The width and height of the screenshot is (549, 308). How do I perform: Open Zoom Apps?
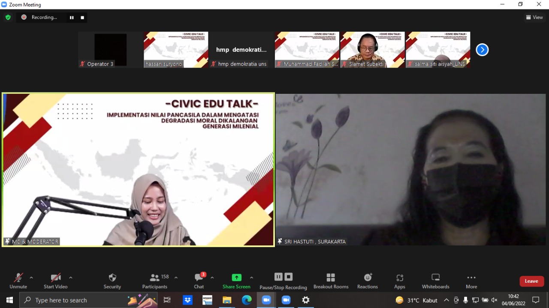[x=400, y=281]
